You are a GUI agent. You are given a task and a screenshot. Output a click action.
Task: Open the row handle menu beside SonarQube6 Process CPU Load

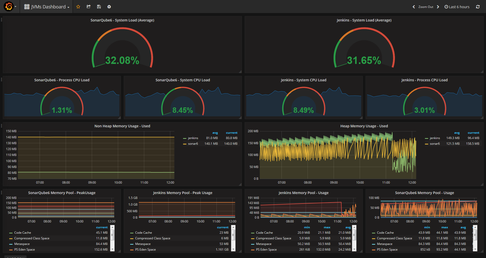click(2, 80)
